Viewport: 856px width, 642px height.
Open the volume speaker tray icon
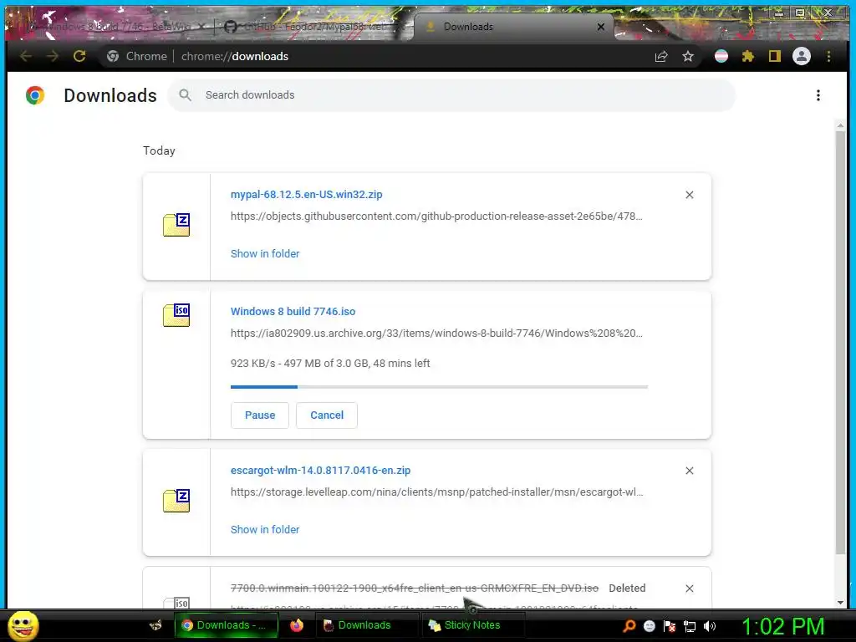click(x=710, y=626)
